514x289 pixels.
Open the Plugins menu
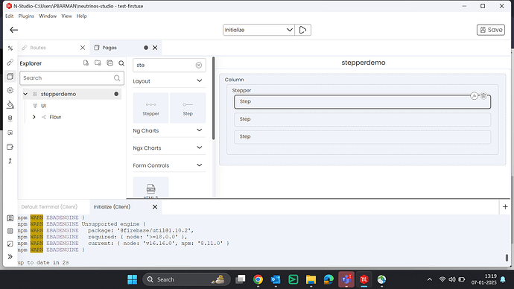[26, 16]
